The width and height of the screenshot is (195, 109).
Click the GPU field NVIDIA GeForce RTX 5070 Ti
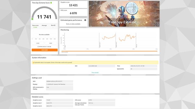point(60,81)
